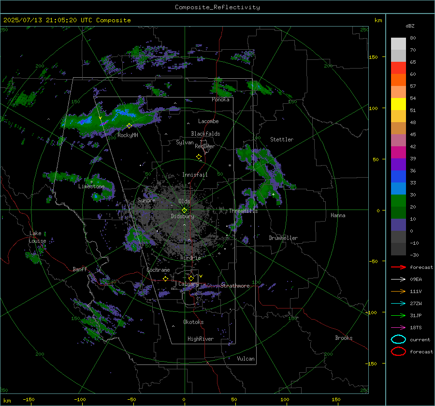Click the RedDeer label
This screenshot has width=435, height=406.
(x=205, y=146)
